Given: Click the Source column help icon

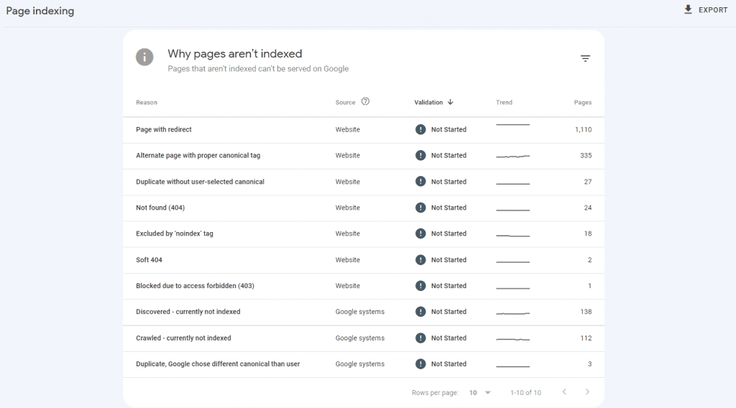Looking at the screenshot, I should [365, 102].
